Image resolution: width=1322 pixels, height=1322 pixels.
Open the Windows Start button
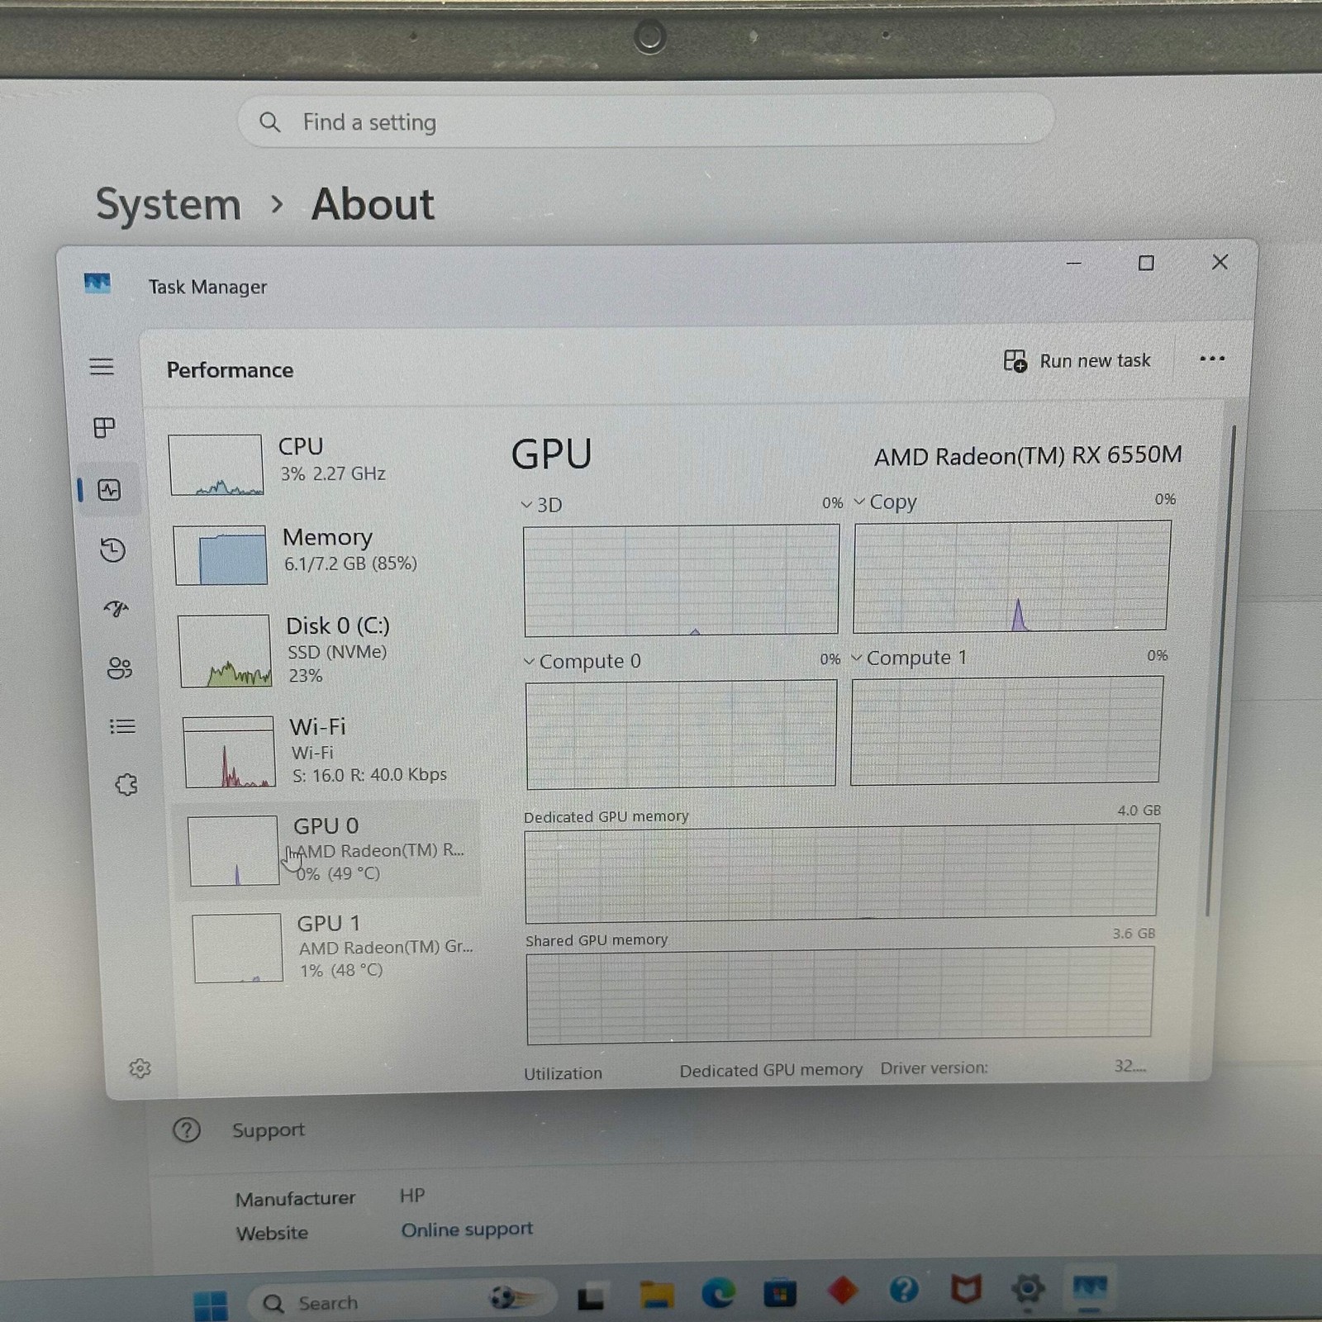[x=210, y=1305]
